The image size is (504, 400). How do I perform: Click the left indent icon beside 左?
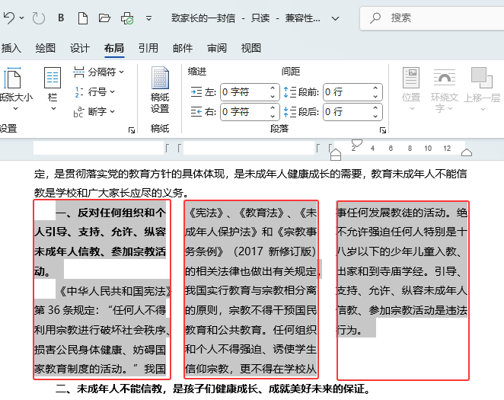[x=196, y=92]
